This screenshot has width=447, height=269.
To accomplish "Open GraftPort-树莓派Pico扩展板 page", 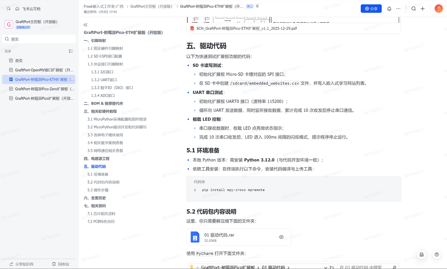I will click(x=39, y=98).
